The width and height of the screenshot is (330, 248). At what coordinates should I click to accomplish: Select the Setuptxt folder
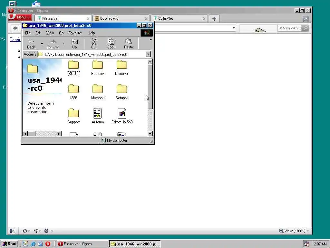coord(122,92)
